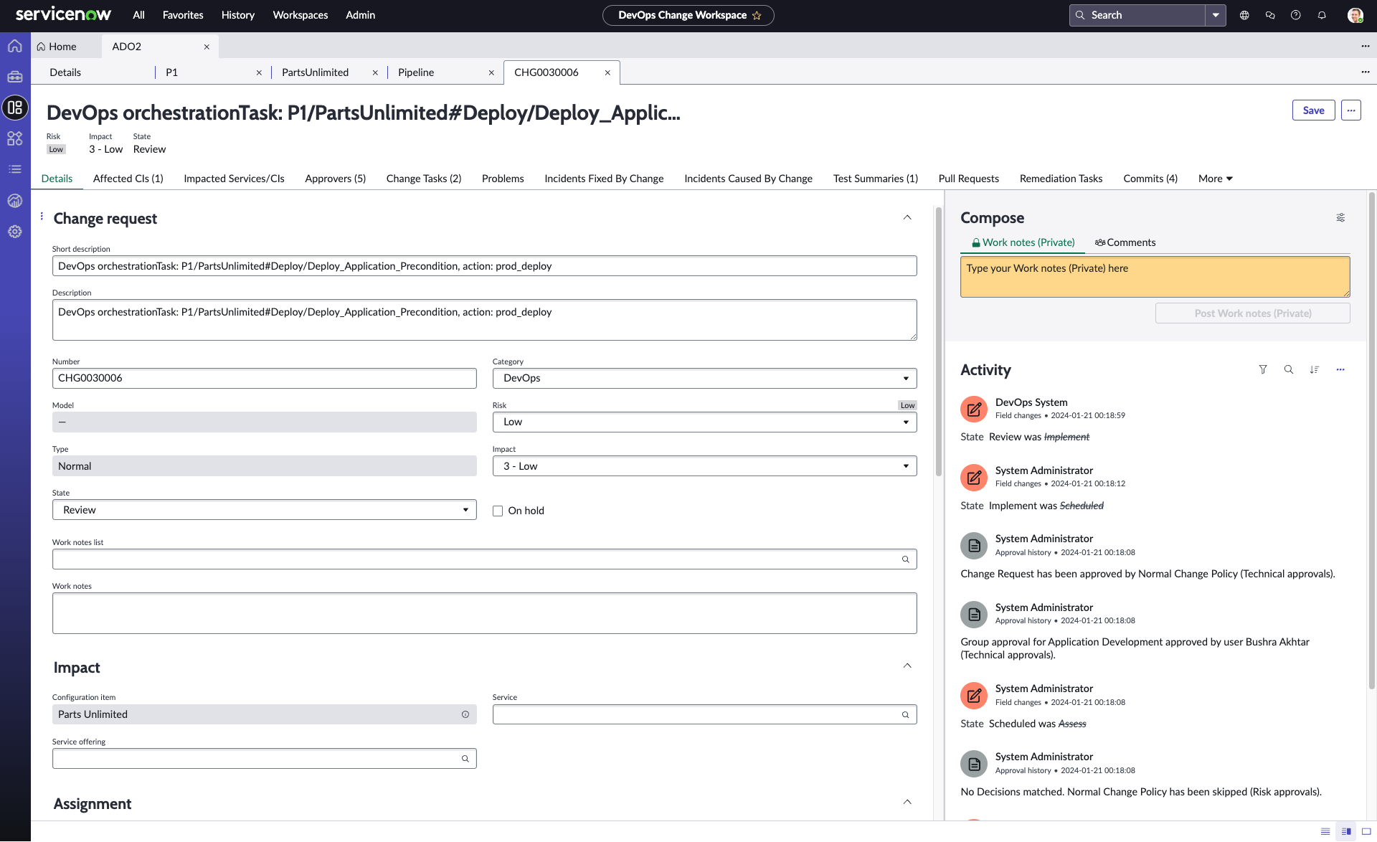Open the dashboard gauge icon in the sidebar
Screen dimensions: 1377x842
tap(15, 201)
